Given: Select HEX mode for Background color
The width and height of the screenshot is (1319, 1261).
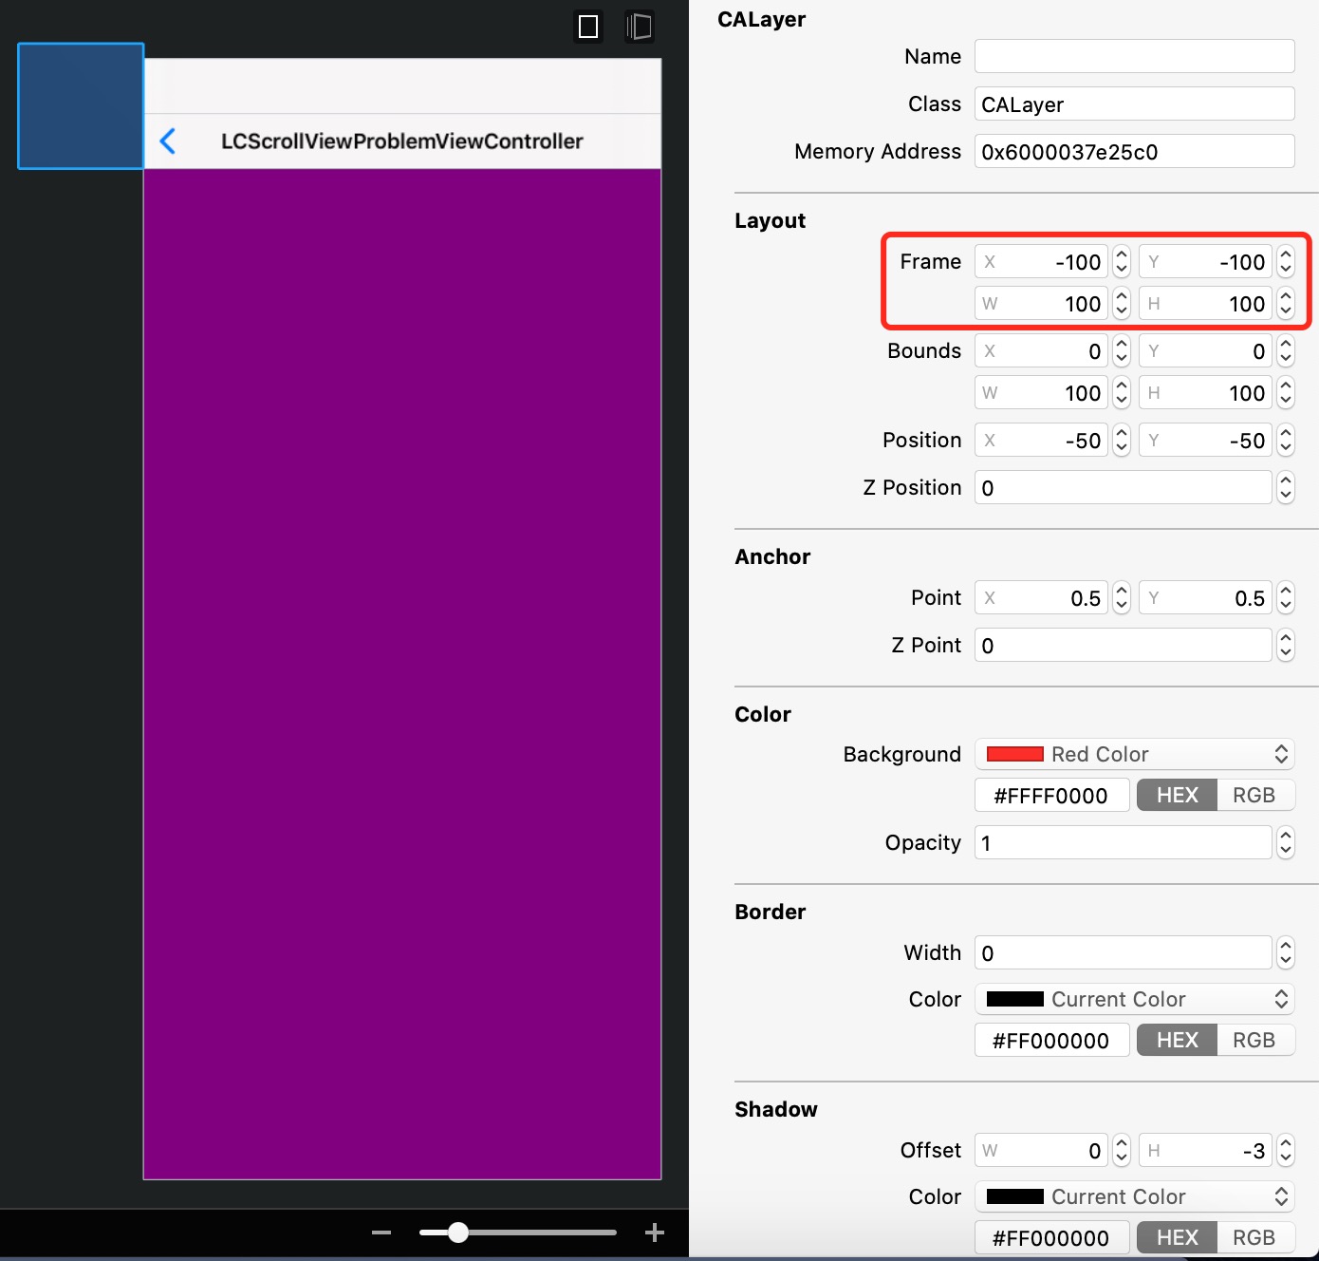Looking at the screenshot, I should click(1177, 795).
